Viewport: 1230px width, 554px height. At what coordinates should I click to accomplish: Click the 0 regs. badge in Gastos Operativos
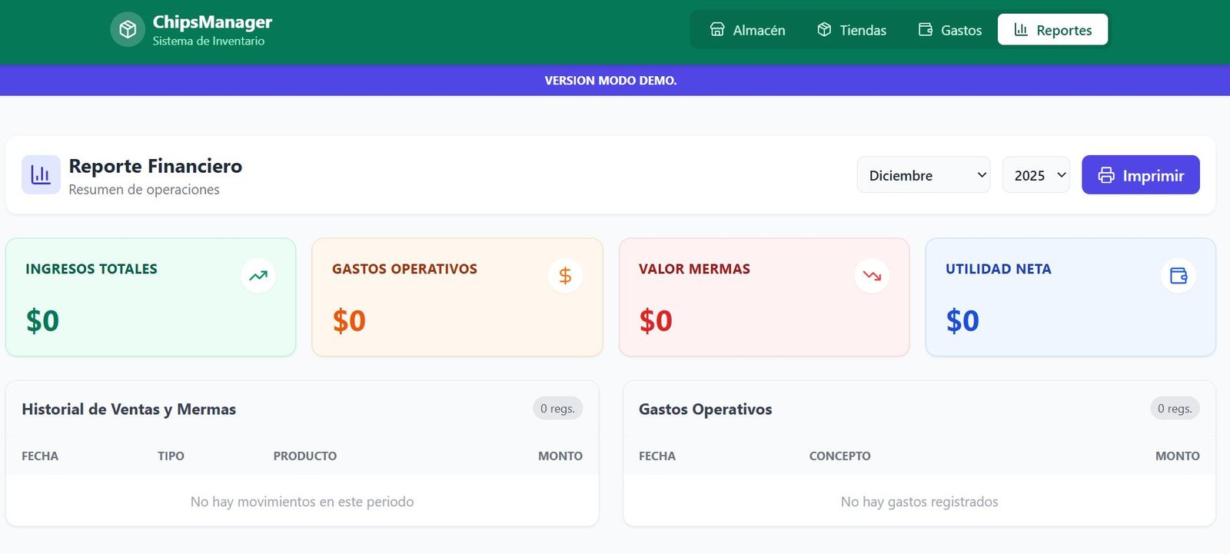pos(1174,409)
